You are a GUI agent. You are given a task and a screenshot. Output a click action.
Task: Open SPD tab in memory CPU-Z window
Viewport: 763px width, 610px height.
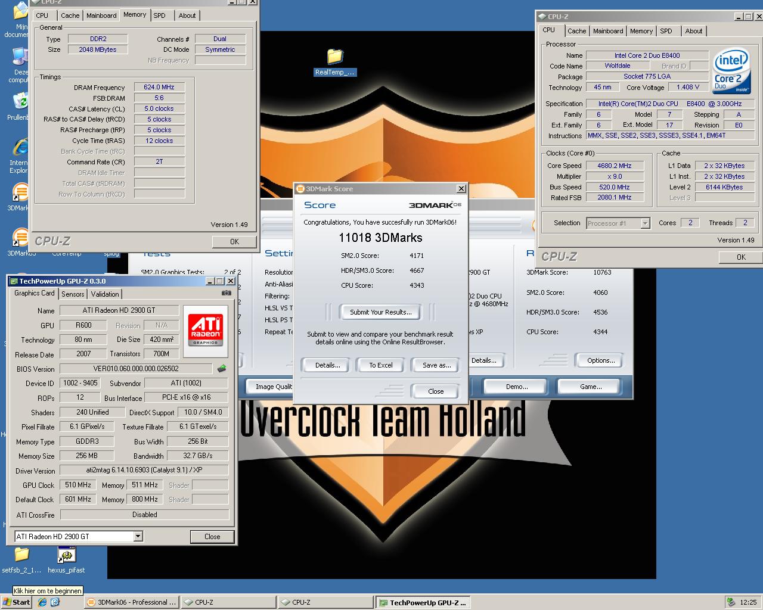tap(159, 15)
